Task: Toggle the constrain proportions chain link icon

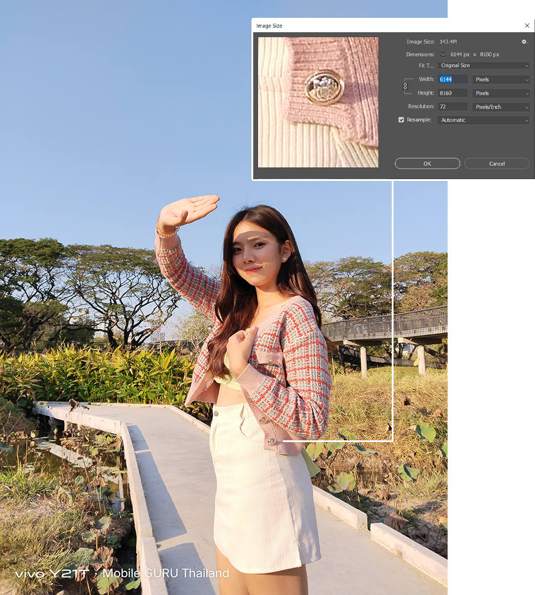Action: pyautogui.click(x=405, y=86)
